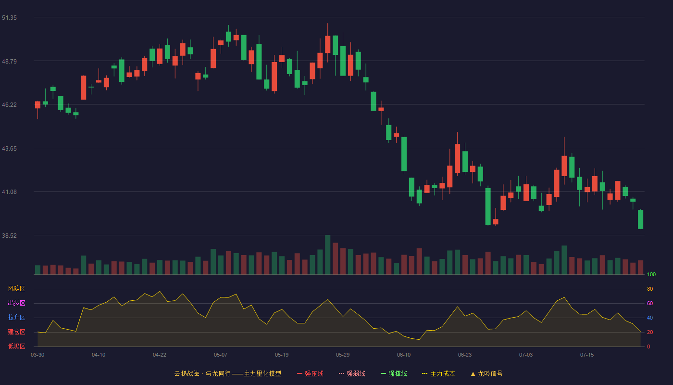Screen dimensions: 673x385
Task: Select the 06-23 date label
Action: 465,355
